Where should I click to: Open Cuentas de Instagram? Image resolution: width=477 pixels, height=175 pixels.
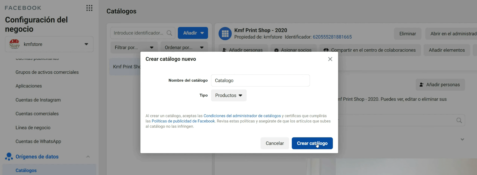(x=38, y=100)
